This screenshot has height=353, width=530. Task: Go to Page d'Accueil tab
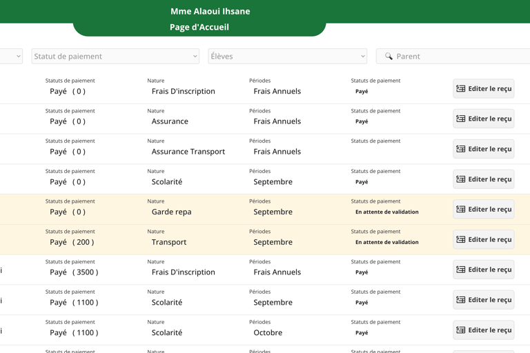(x=199, y=28)
